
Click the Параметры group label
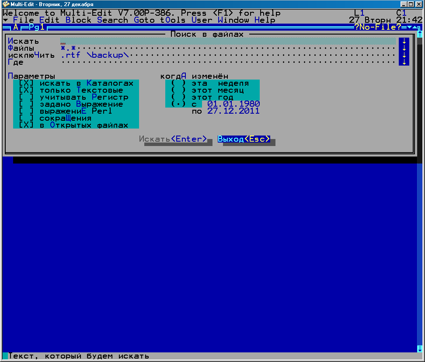pyautogui.click(x=31, y=76)
